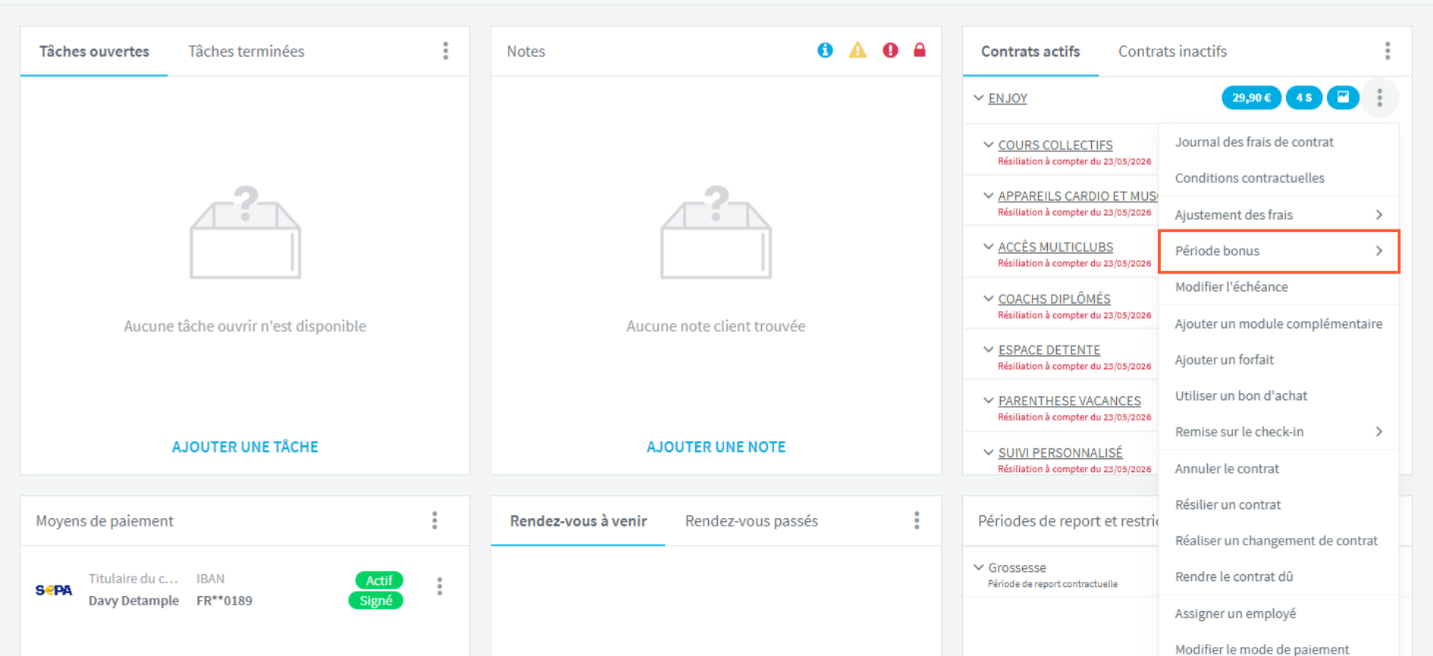The width and height of the screenshot is (1433, 656).
Task: Open the Ajustement des frais submenu
Action: 1278,214
